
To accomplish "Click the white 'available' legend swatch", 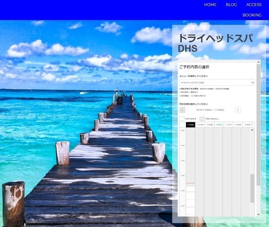I will coord(182,119).
